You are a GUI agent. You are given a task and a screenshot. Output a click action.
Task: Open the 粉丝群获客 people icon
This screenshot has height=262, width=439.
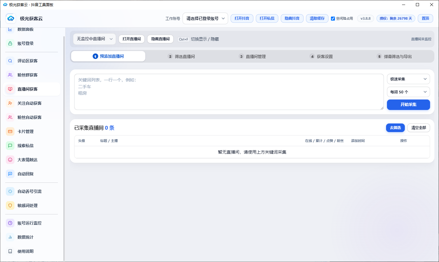[x=10, y=75]
